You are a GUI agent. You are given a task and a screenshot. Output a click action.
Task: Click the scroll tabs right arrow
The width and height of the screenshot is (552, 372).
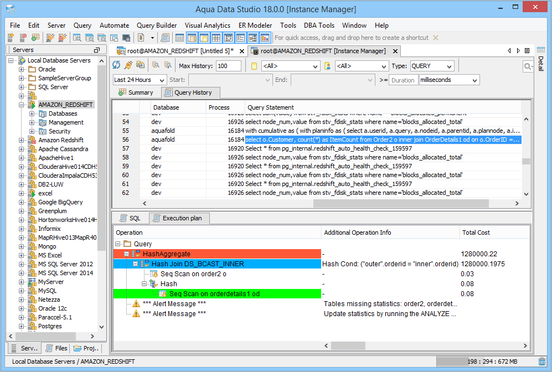(x=518, y=51)
